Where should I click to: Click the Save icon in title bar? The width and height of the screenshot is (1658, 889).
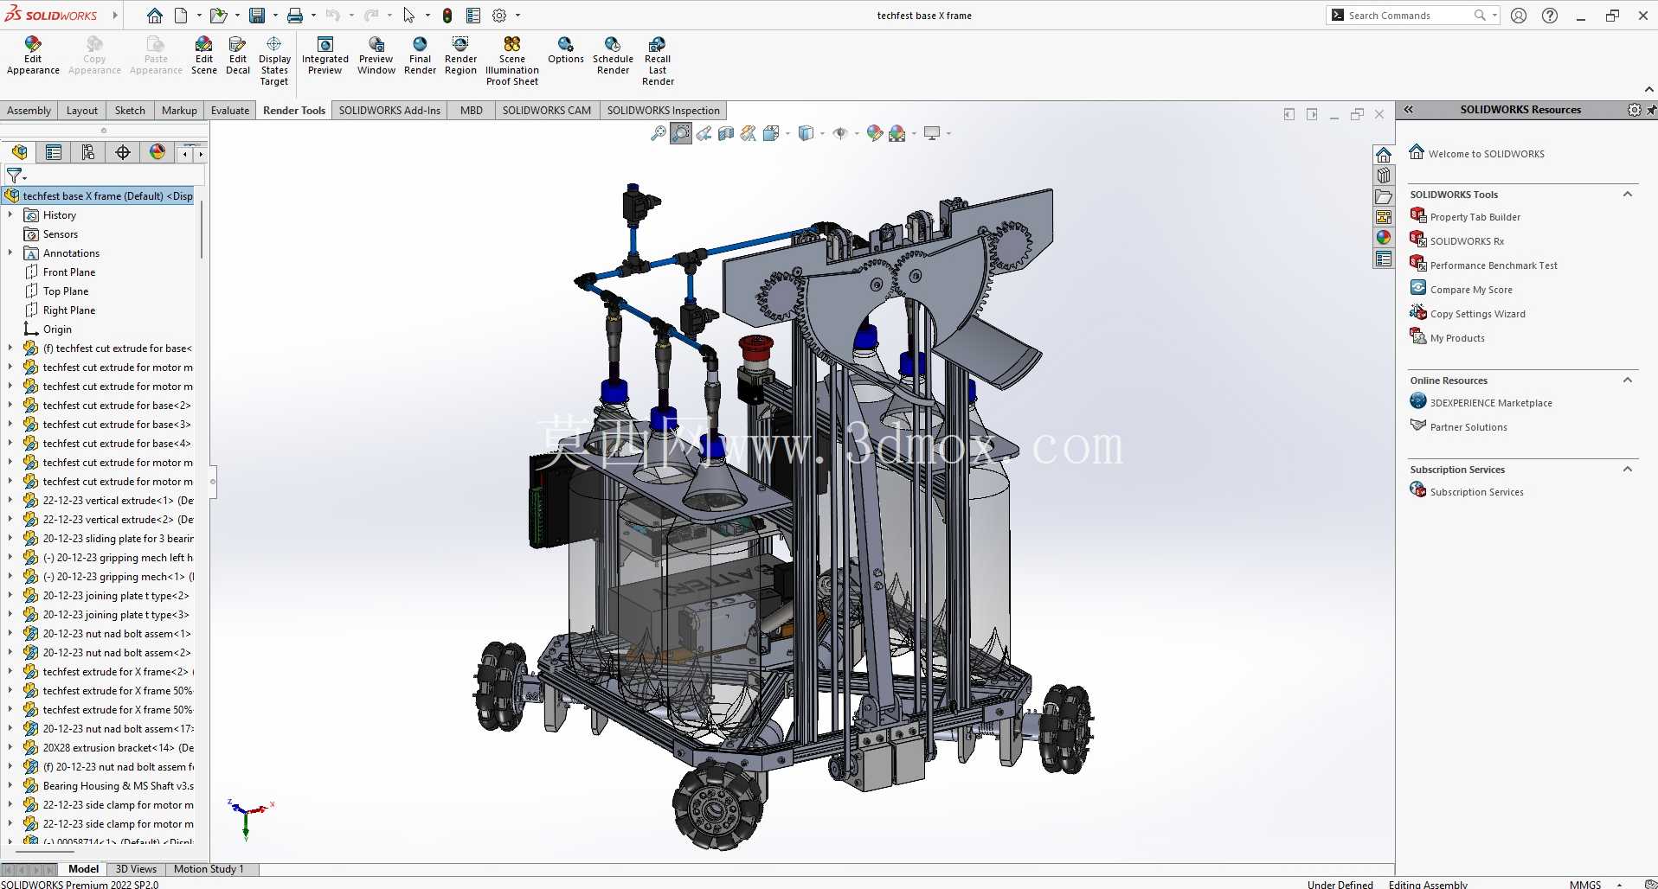257,16
